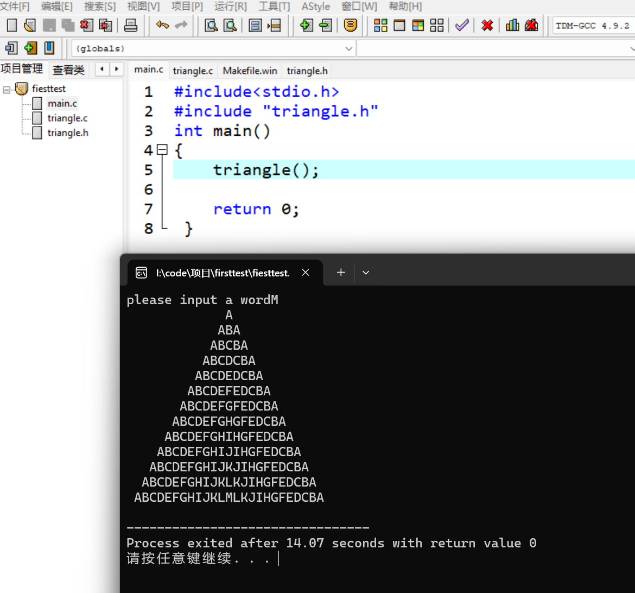The height and width of the screenshot is (593, 635).
Task: Click the Add file to project icon
Action: [x=306, y=26]
